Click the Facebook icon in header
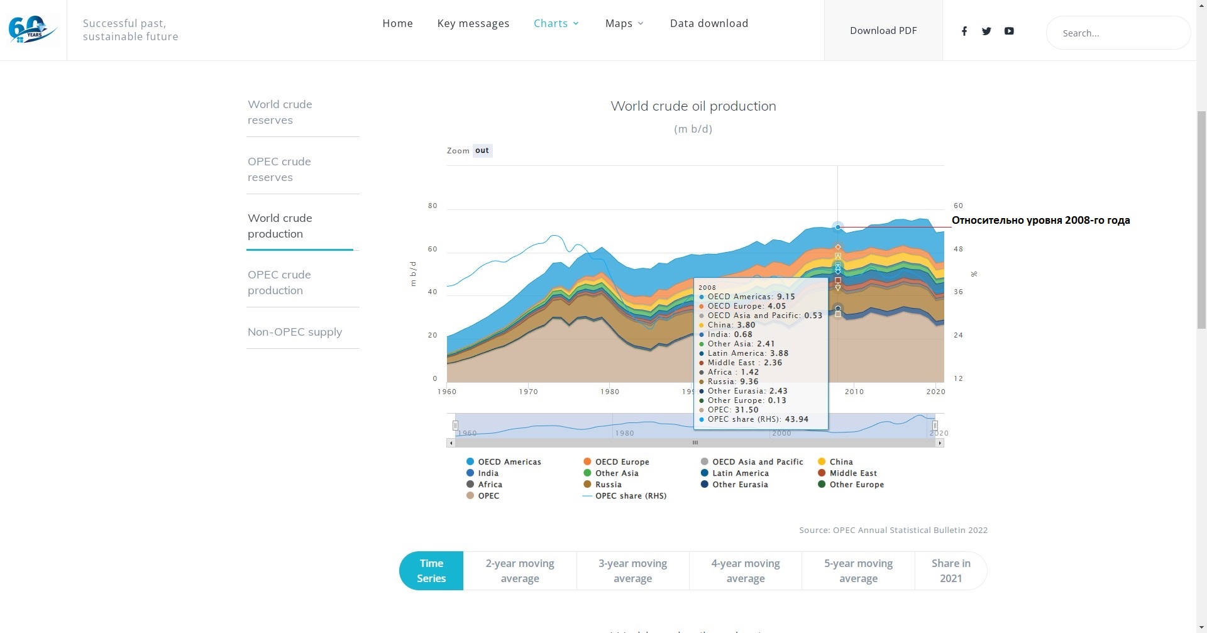This screenshot has height=633, width=1207. click(964, 31)
